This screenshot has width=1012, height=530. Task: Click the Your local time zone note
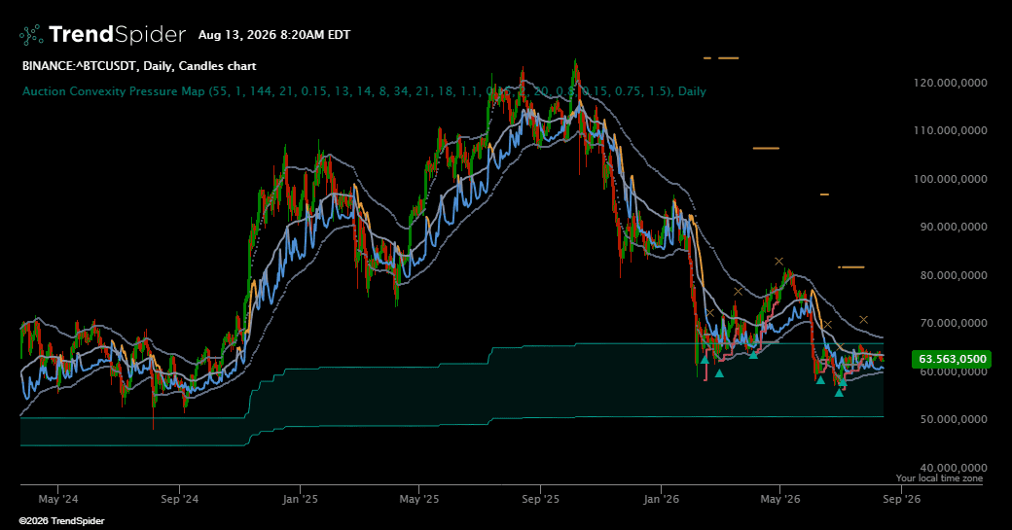pos(939,477)
